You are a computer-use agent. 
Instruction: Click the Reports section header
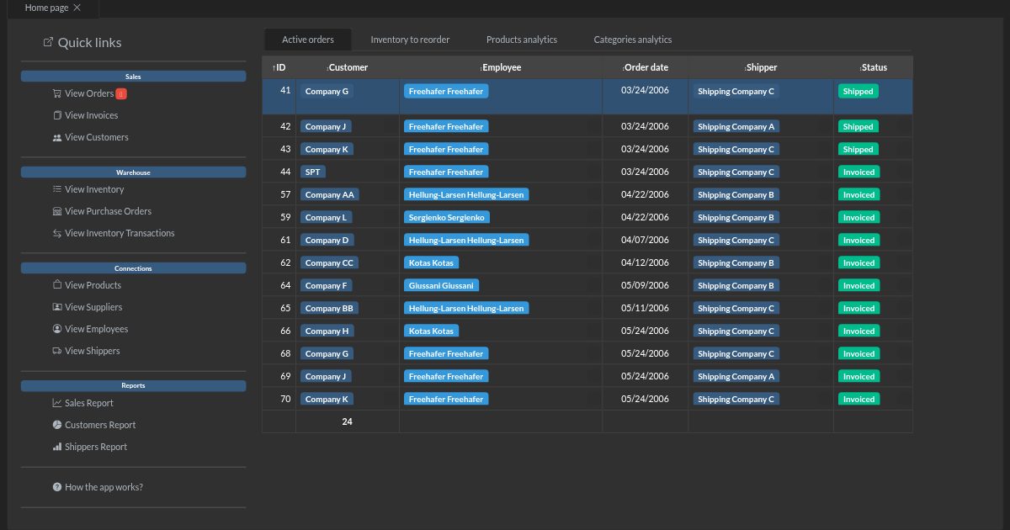click(x=133, y=385)
